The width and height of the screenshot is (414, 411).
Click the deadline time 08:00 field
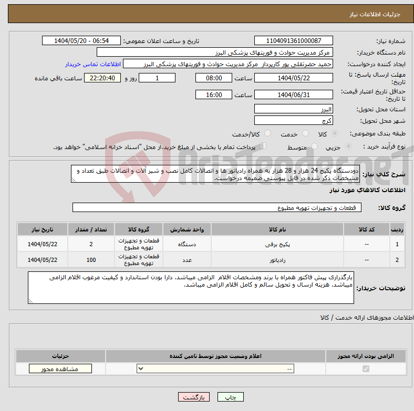pyautogui.click(x=214, y=78)
